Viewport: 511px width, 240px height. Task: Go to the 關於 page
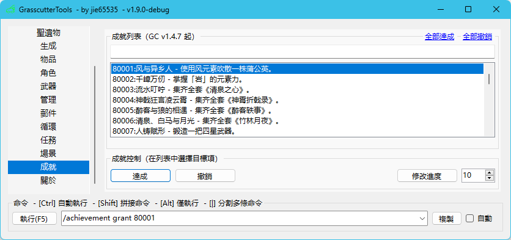[x=48, y=180]
